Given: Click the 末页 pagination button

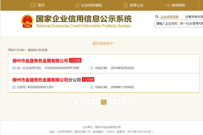Looking at the screenshot, I should click(127, 102).
